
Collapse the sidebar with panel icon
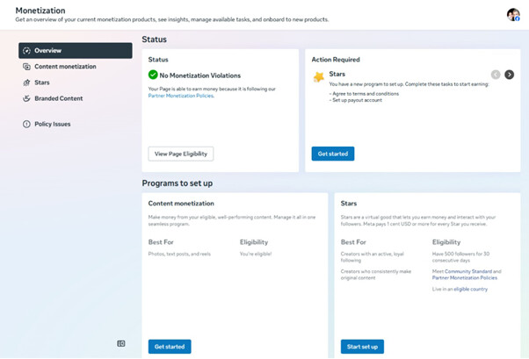(x=121, y=343)
